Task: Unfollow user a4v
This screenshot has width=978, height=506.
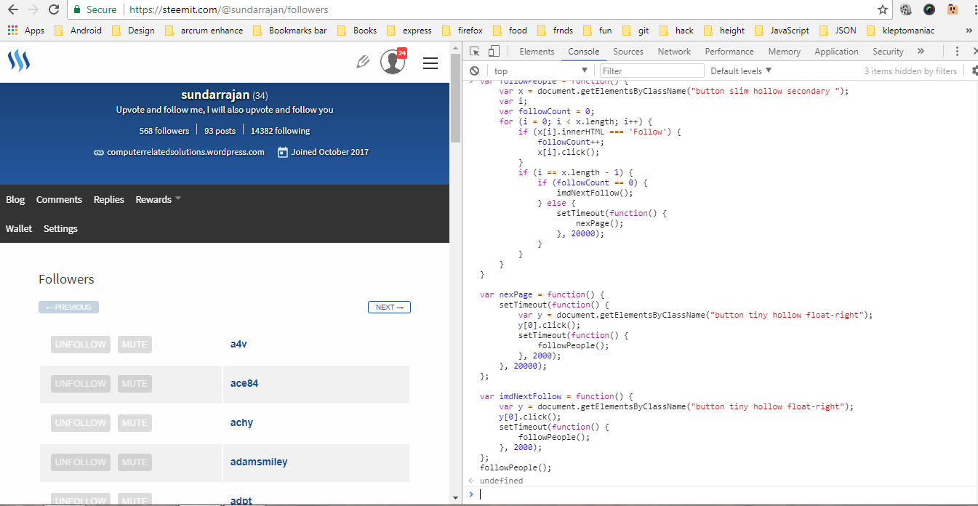Action: [x=81, y=345]
